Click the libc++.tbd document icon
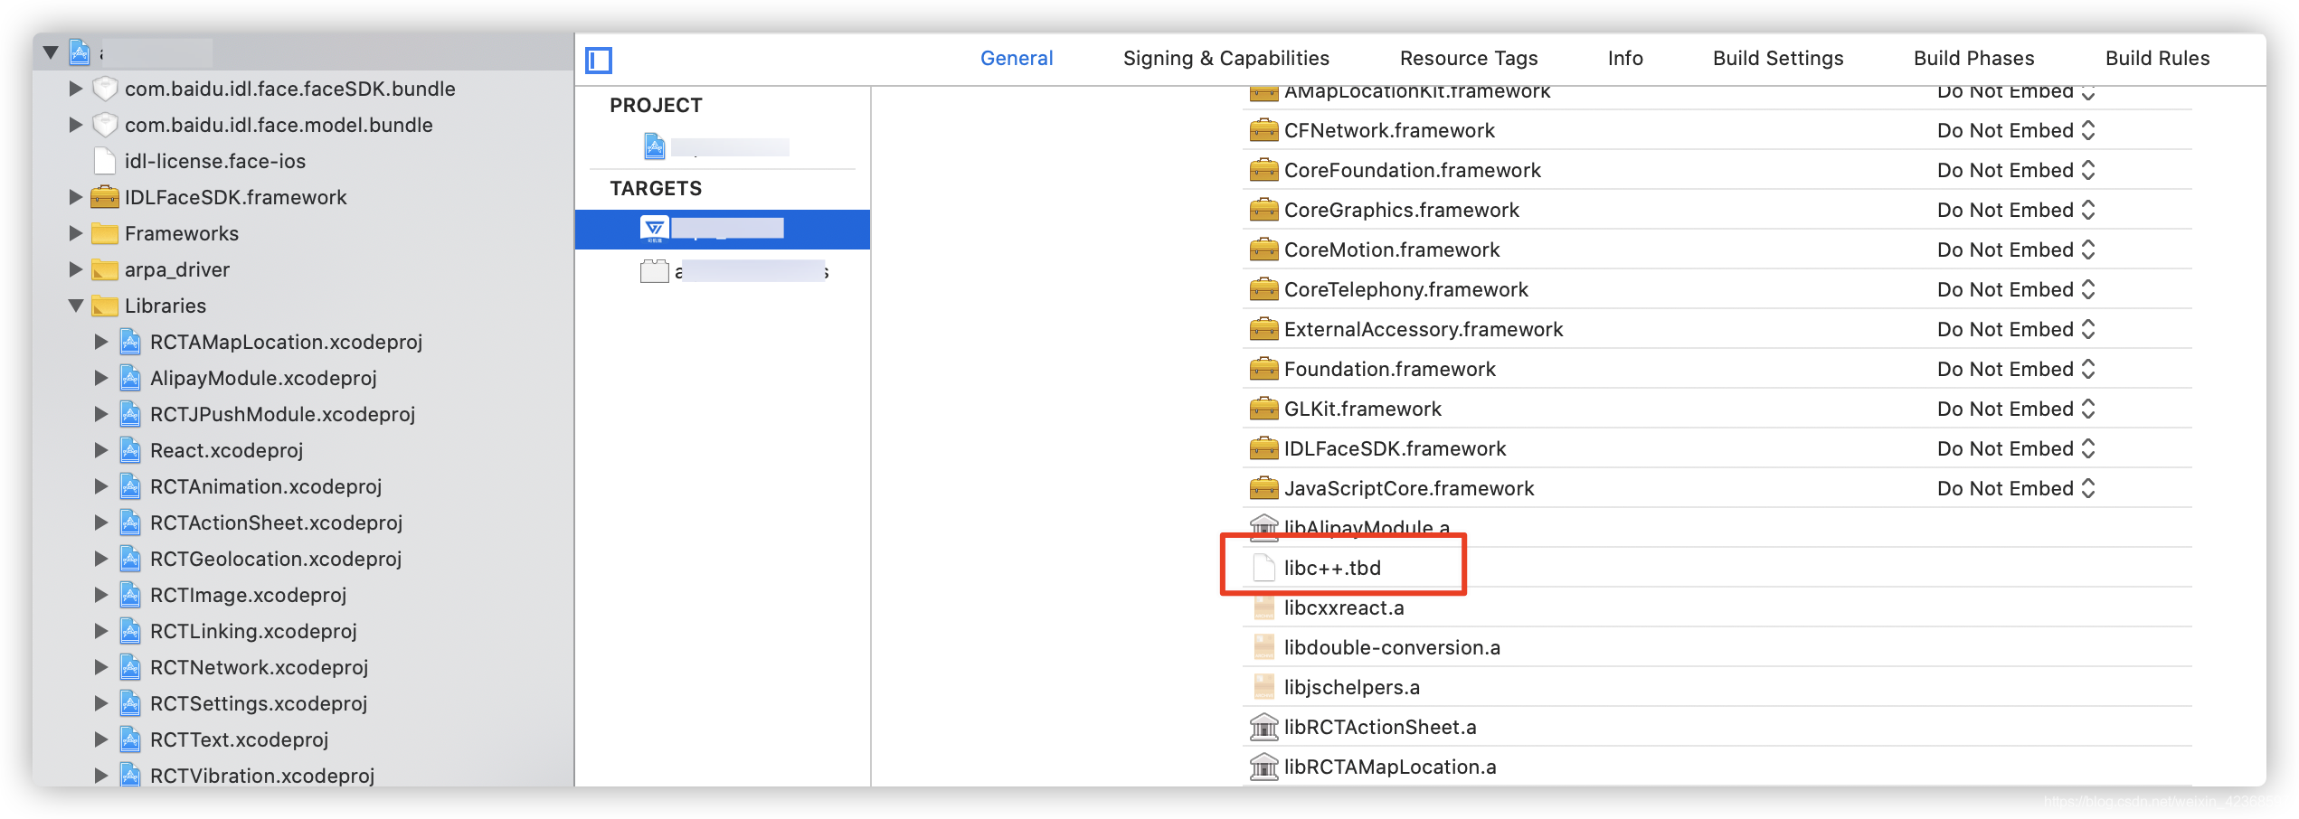Image resolution: width=2299 pixels, height=819 pixels. 1263,568
